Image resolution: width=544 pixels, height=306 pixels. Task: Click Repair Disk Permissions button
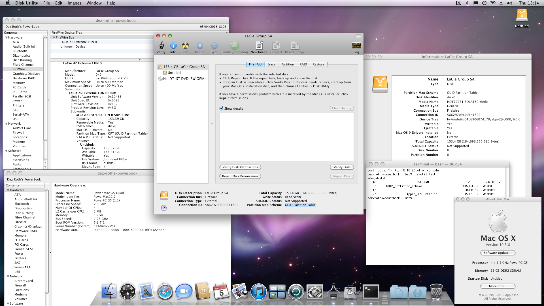240,176
